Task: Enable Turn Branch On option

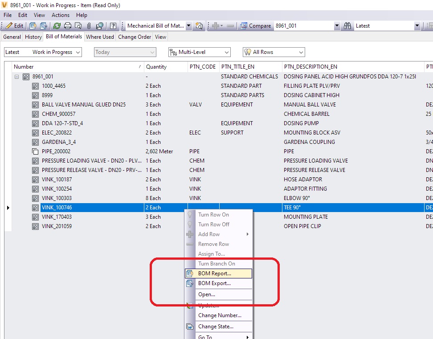Action: (x=216, y=263)
